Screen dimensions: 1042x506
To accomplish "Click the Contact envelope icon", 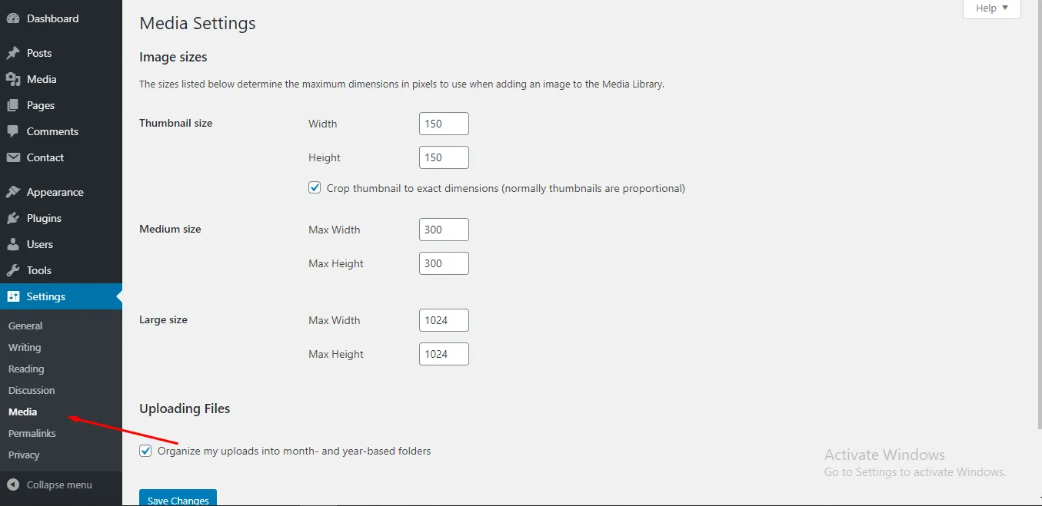I will 13,157.
